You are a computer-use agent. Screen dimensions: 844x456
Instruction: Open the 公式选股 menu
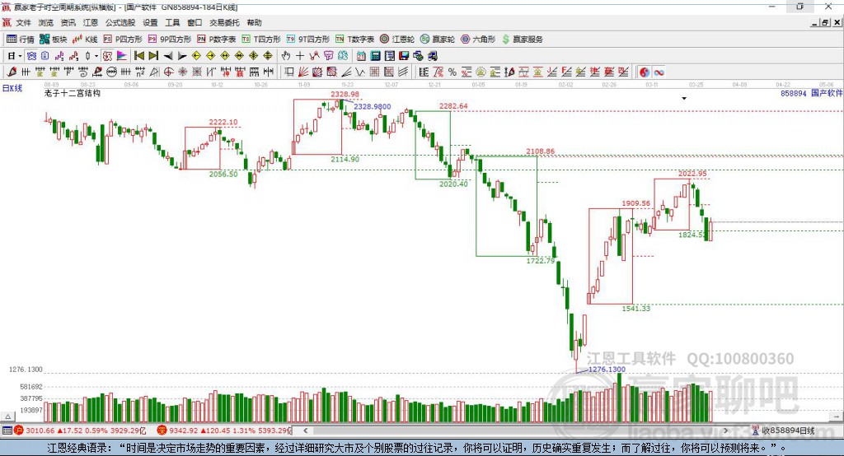click(x=120, y=22)
